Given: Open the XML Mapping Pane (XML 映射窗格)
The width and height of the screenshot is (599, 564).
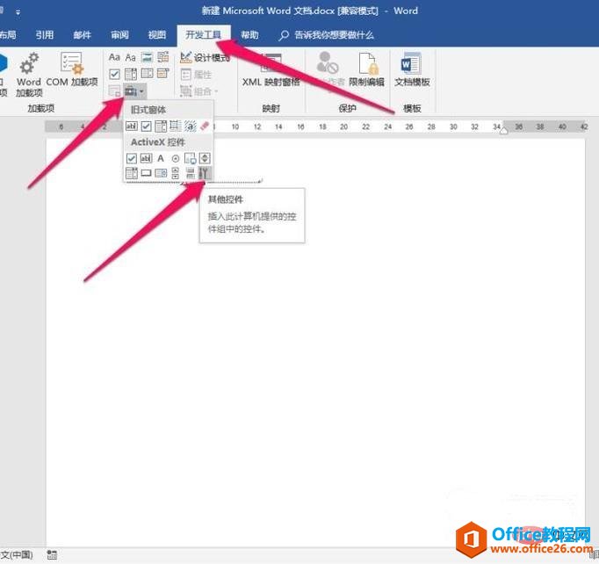Looking at the screenshot, I should [x=271, y=70].
